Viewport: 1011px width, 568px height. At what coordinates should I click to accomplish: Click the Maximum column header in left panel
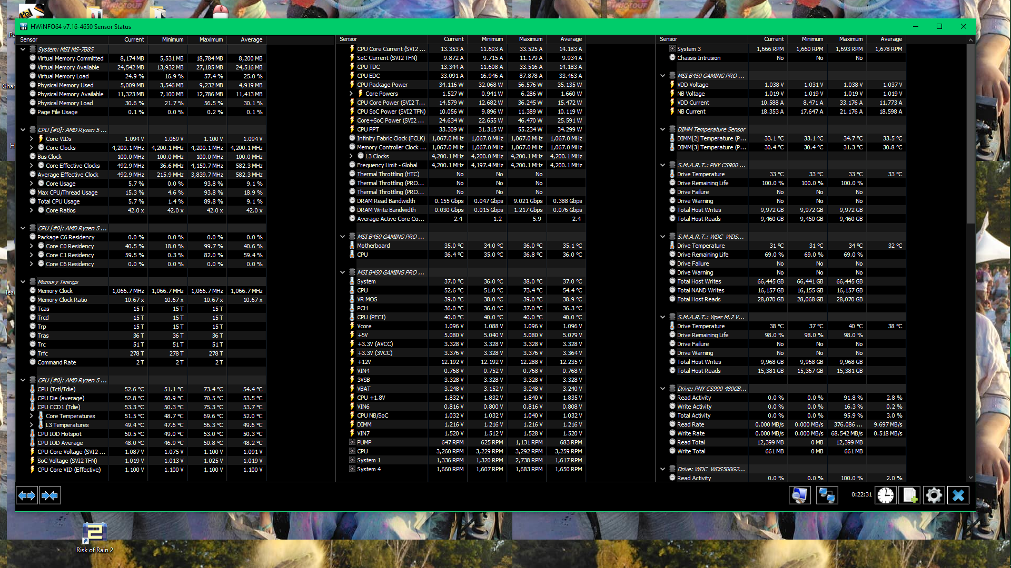[211, 39]
